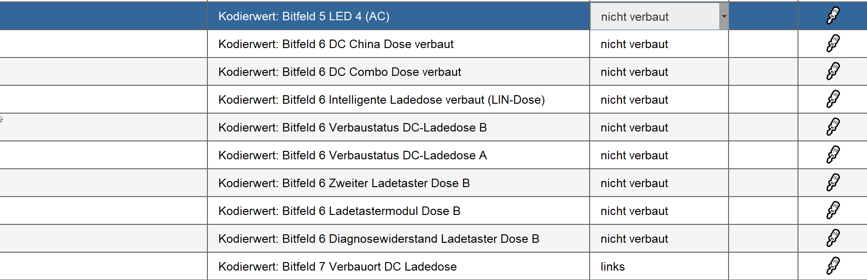Click wrench icon for Diagnosewiderstand Ladetaster Dose B
Viewport: 867px width, 280px height.
point(833,238)
